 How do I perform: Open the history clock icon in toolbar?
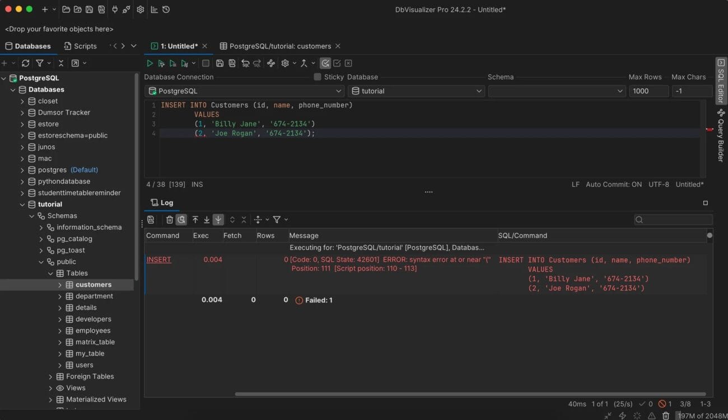point(166,10)
